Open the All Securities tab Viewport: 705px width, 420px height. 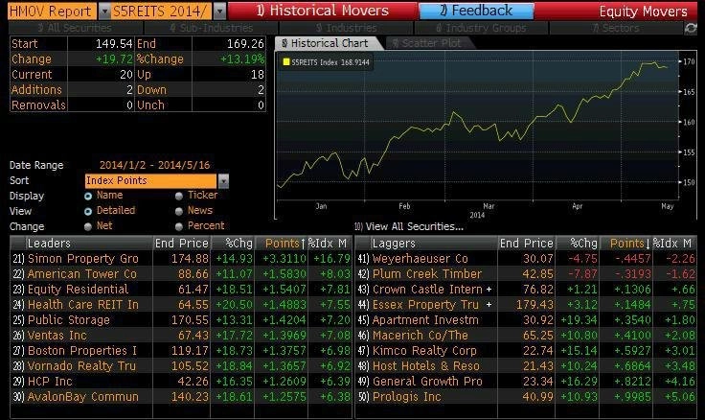(x=76, y=29)
